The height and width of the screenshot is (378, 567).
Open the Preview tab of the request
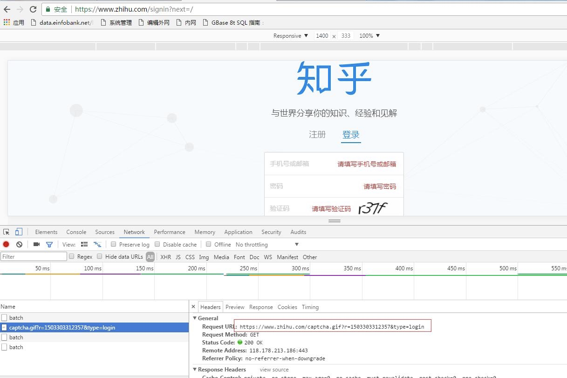click(235, 307)
